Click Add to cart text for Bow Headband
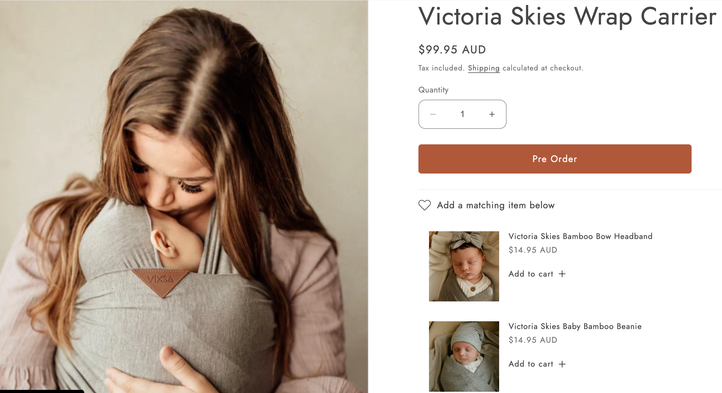The width and height of the screenshot is (722, 393). (531, 274)
